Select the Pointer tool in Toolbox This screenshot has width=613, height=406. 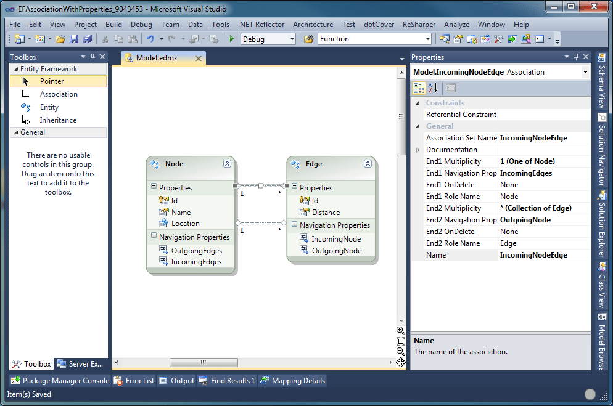(58, 81)
